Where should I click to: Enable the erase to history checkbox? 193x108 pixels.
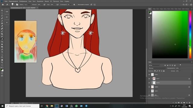pos(77,5)
